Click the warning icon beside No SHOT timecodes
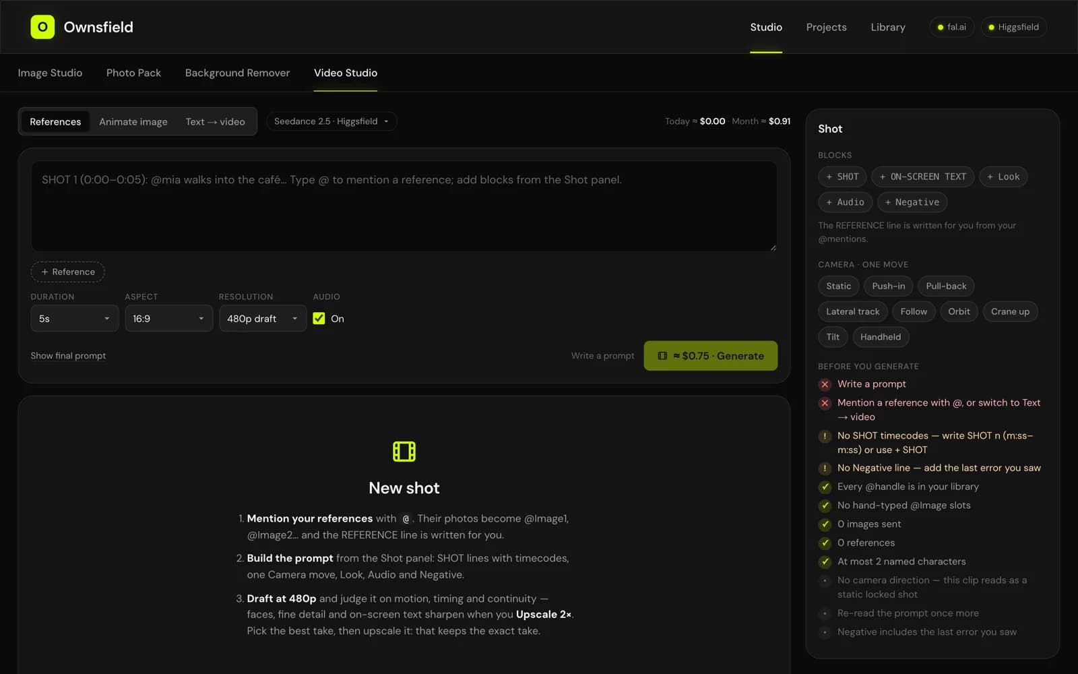 click(x=825, y=436)
